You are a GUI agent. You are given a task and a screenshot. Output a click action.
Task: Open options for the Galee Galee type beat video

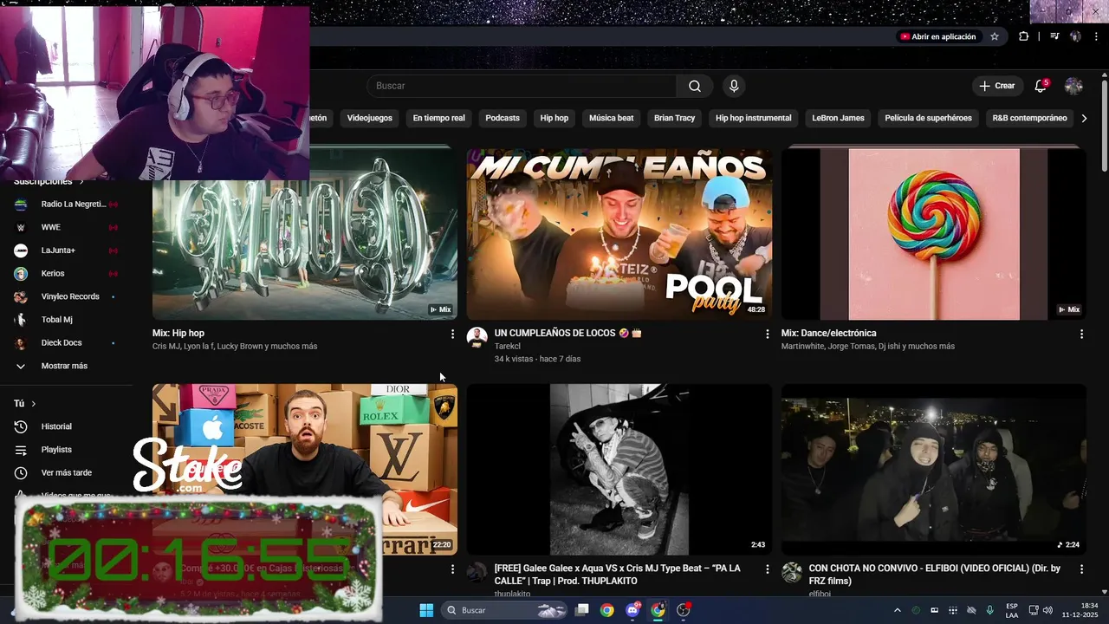point(767,569)
